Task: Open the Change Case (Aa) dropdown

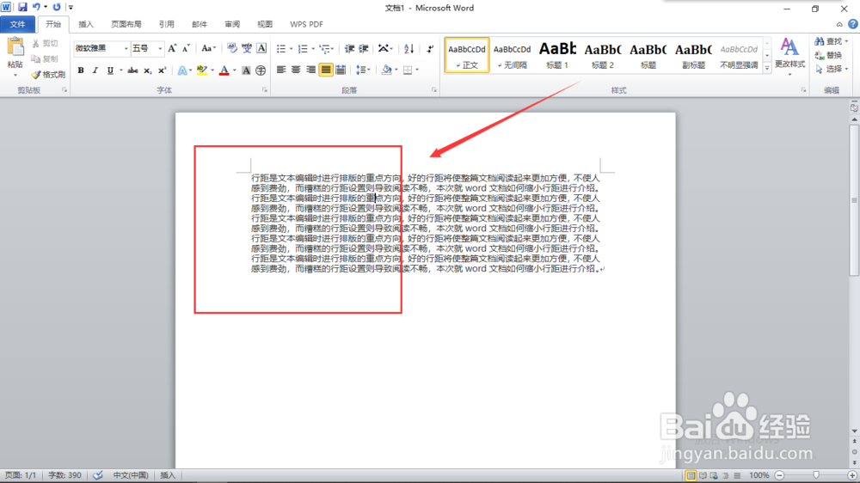Action: (208, 48)
